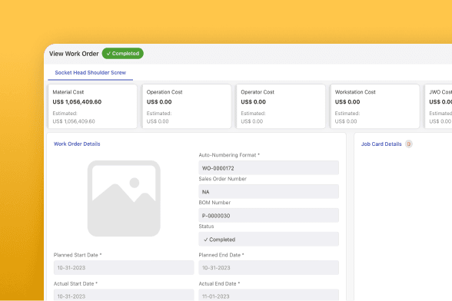The image size is (452, 301).
Task: Focus the Auto-Numbering Format field WO-0000172
Action: pyautogui.click(x=269, y=167)
